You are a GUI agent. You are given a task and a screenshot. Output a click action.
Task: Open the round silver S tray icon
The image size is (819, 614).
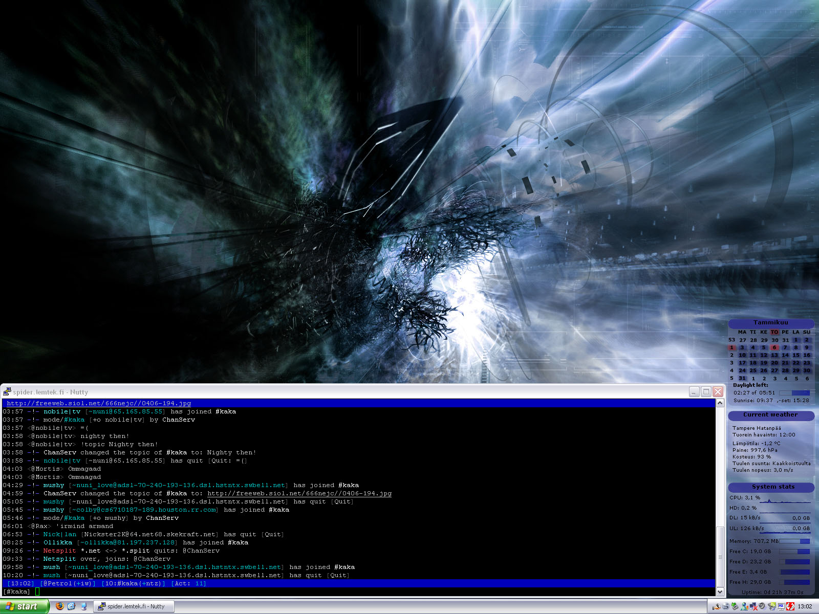(x=726, y=606)
